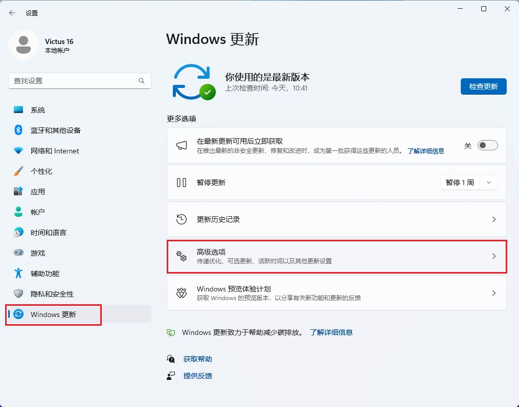
Task: Open 网络和 Internet category
Action: 79,150
